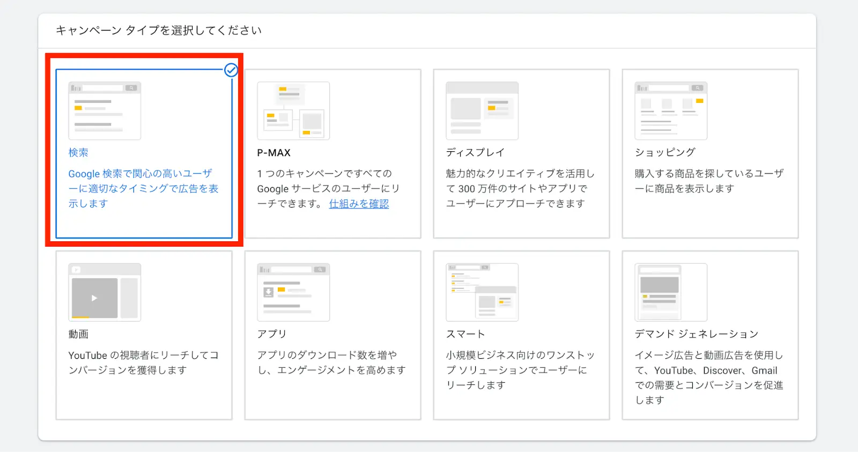Image resolution: width=858 pixels, height=452 pixels.
Task: Select the スマート title text
Action: [x=465, y=334]
